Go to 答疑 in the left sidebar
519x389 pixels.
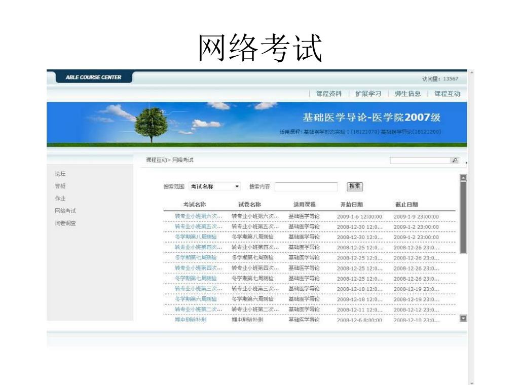coord(60,186)
